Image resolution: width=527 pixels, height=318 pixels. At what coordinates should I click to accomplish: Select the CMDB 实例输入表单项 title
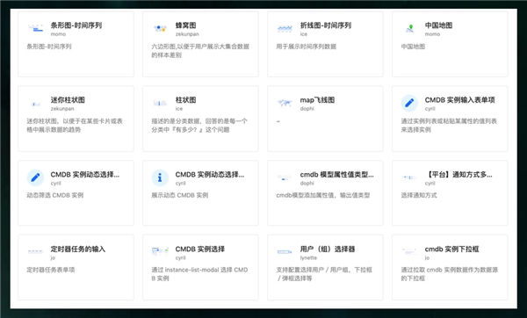[459, 100]
